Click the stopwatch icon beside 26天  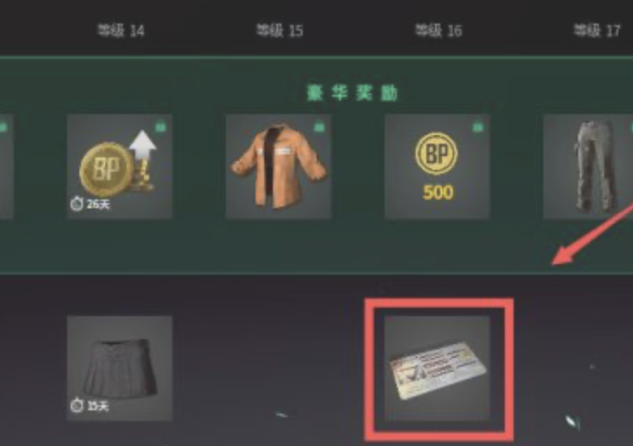(x=77, y=204)
